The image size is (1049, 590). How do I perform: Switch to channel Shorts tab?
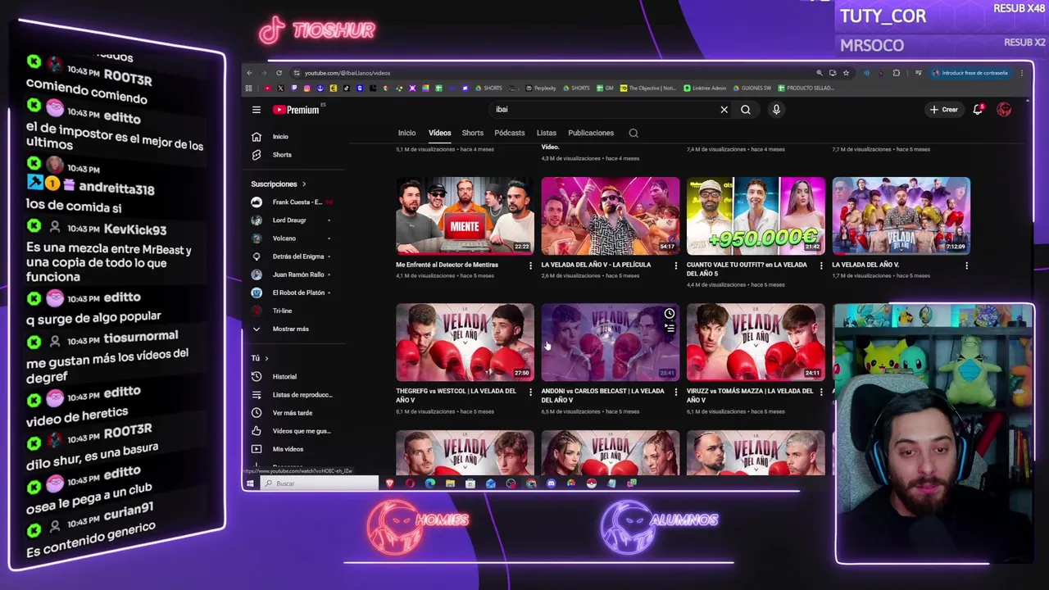pos(473,133)
